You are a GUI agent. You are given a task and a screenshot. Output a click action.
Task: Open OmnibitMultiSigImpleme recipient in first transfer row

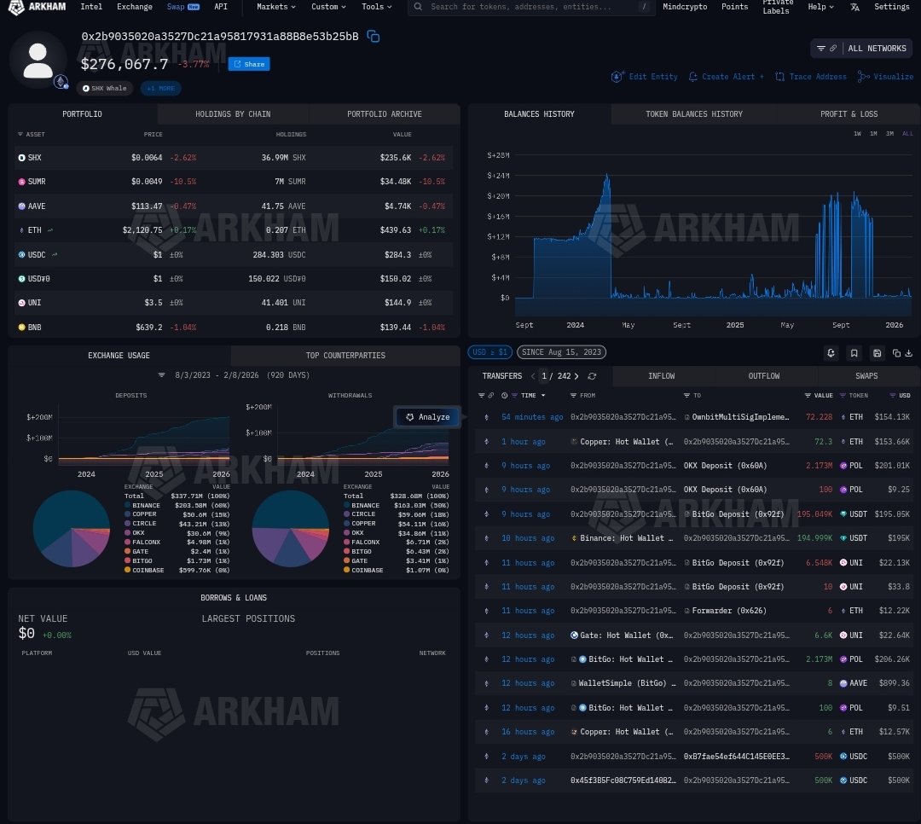point(740,417)
